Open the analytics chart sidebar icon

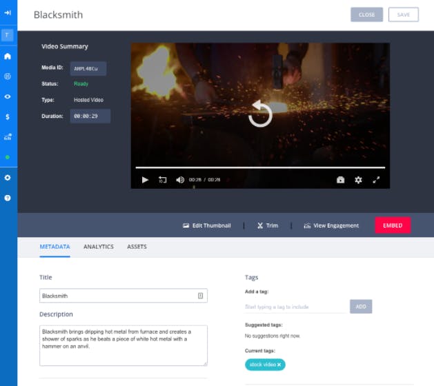8,137
